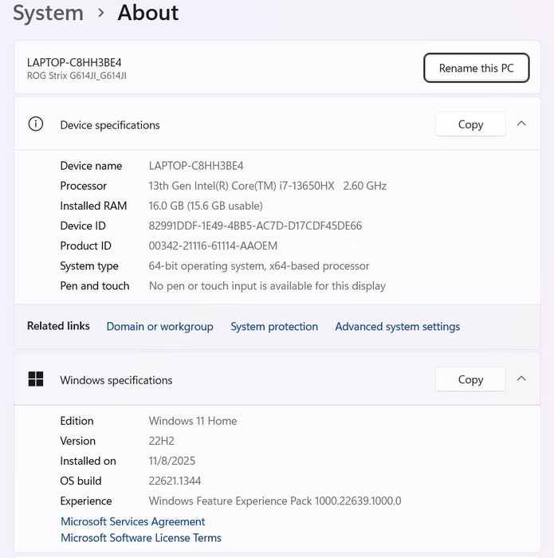The width and height of the screenshot is (554, 558).
Task: Click the ROG Strix G614JI_G614JI model text
Action: pos(77,76)
